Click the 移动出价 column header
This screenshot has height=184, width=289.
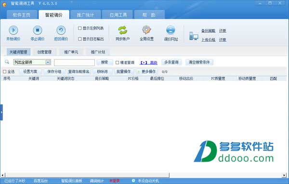coord(186,79)
